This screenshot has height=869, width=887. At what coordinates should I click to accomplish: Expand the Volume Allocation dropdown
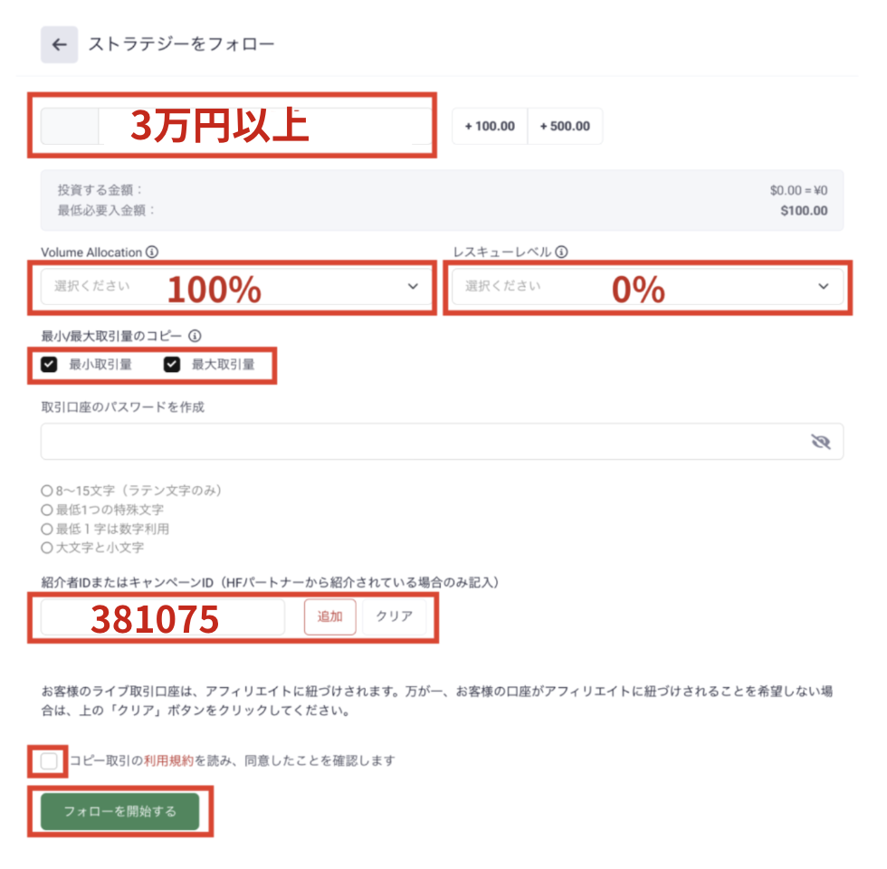click(236, 286)
